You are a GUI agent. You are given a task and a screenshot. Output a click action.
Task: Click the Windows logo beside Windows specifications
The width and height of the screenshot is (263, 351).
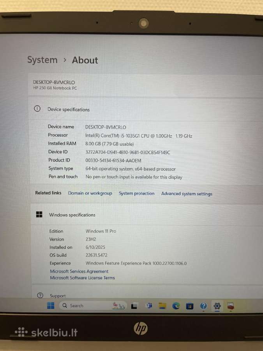coord(39,214)
